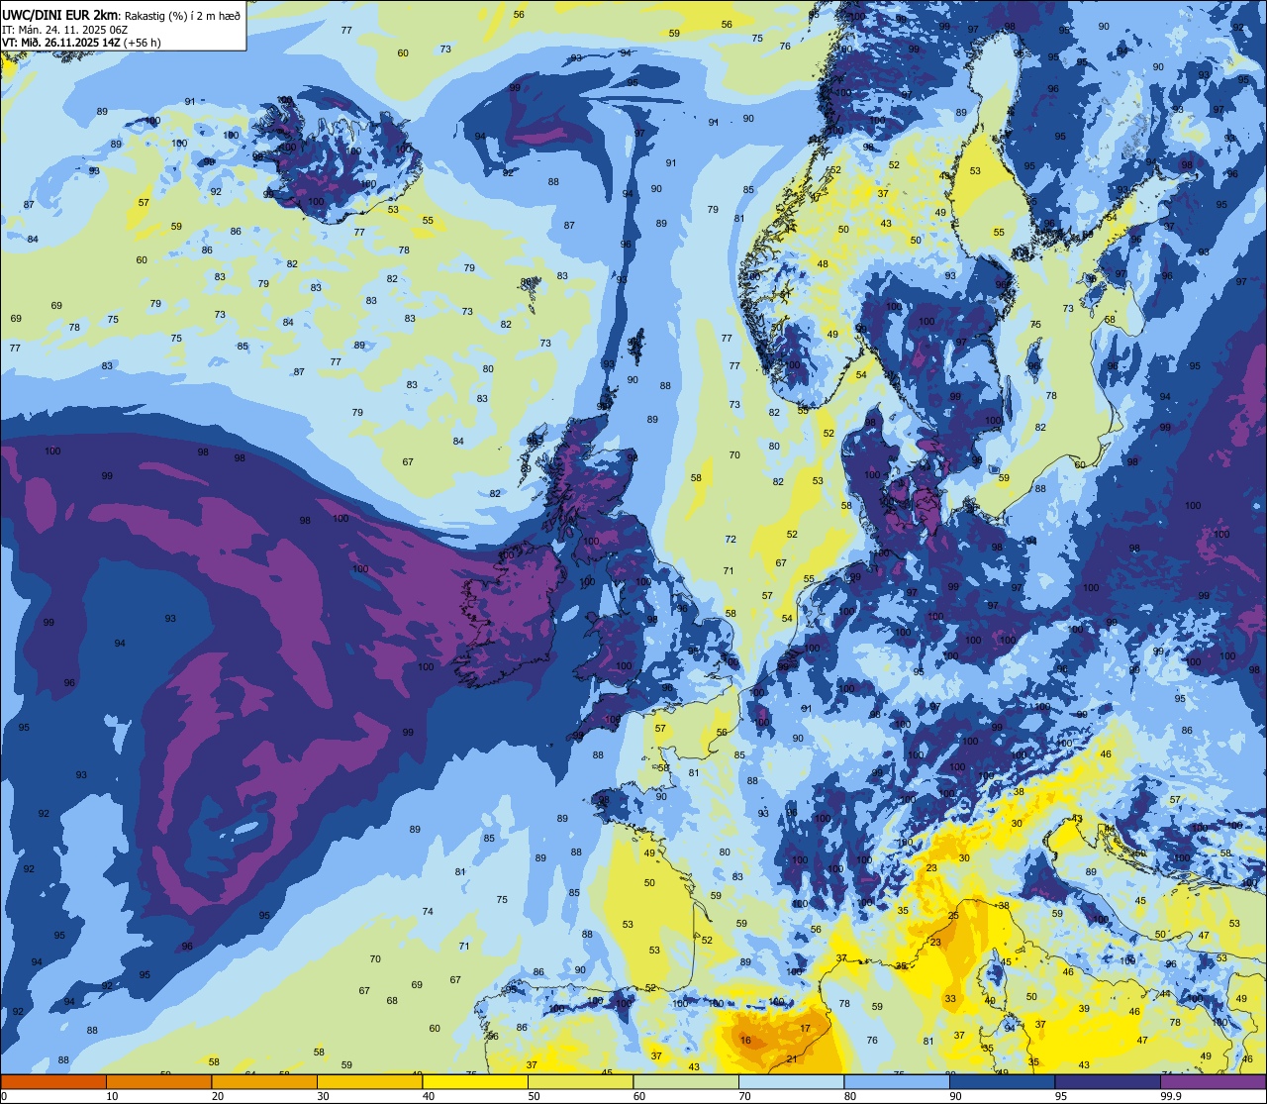Click 'Rakastig (%) í 2 m hæð' label
The height and width of the screenshot is (1104, 1267).
[x=182, y=15]
